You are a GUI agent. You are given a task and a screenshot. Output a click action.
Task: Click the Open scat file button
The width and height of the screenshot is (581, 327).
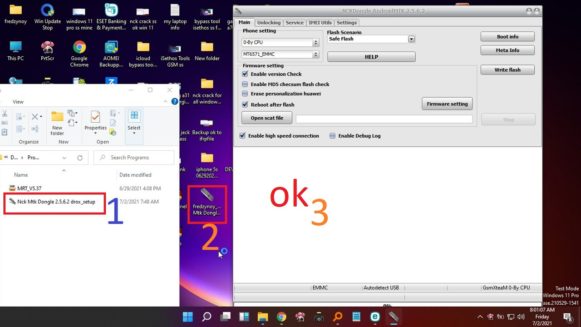[267, 118]
